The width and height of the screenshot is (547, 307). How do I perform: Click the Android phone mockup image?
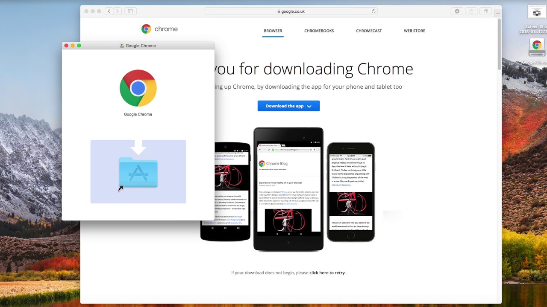pyautogui.click(x=225, y=192)
